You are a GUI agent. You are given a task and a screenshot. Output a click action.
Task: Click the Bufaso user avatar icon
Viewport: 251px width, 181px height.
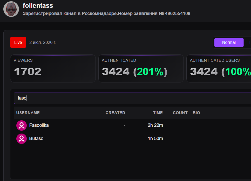click(x=22, y=139)
